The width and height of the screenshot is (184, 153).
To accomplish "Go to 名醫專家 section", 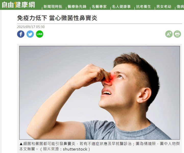I will pyautogui.click(x=99, y=7).
